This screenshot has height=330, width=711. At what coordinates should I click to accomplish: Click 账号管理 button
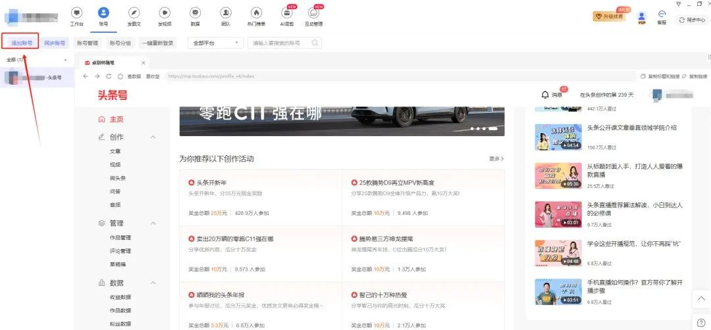tap(88, 43)
